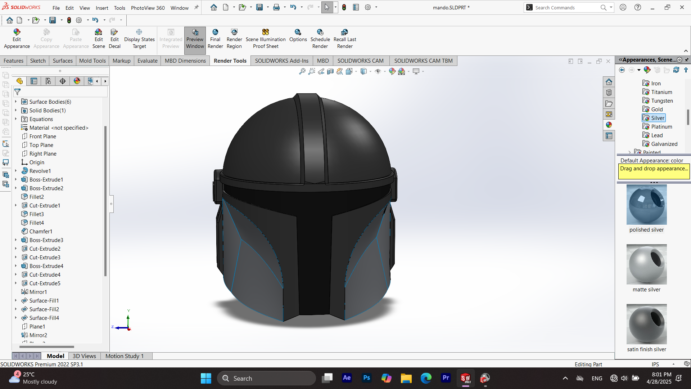Open the 3D Views tab
The width and height of the screenshot is (691, 389).
(84, 356)
